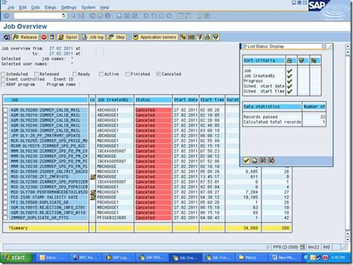The height and width of the screenshot is (265, 353).
Task: Open the Job menu
Action: tap(11, 7)
